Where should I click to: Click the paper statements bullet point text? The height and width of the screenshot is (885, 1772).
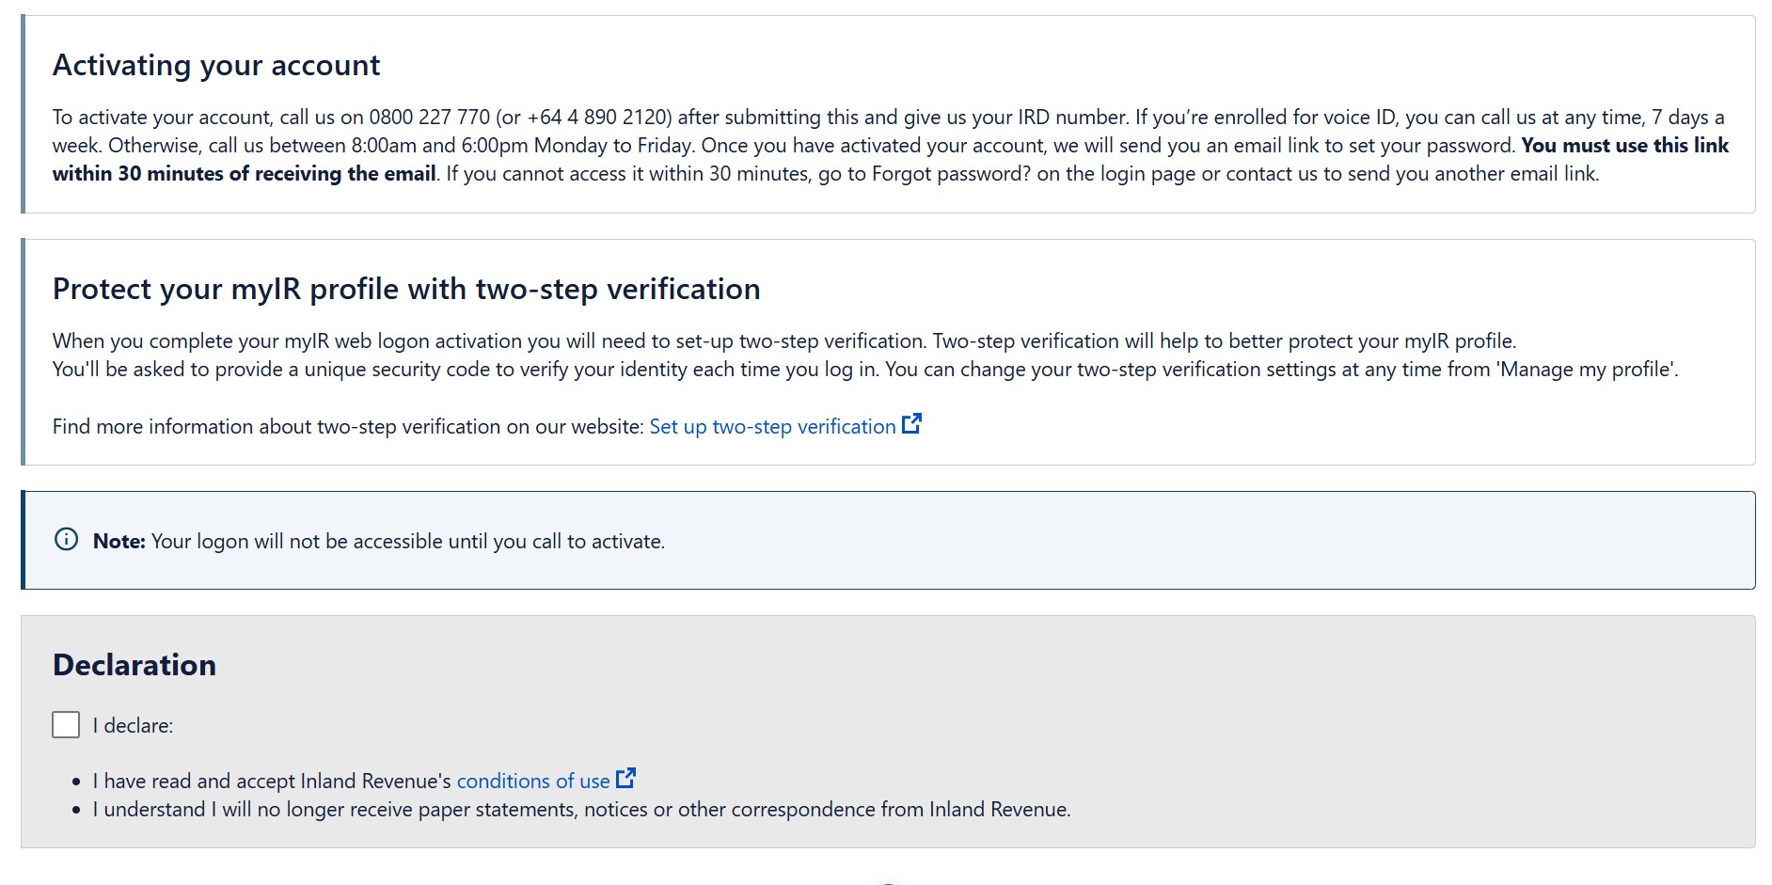pos(581,810)
